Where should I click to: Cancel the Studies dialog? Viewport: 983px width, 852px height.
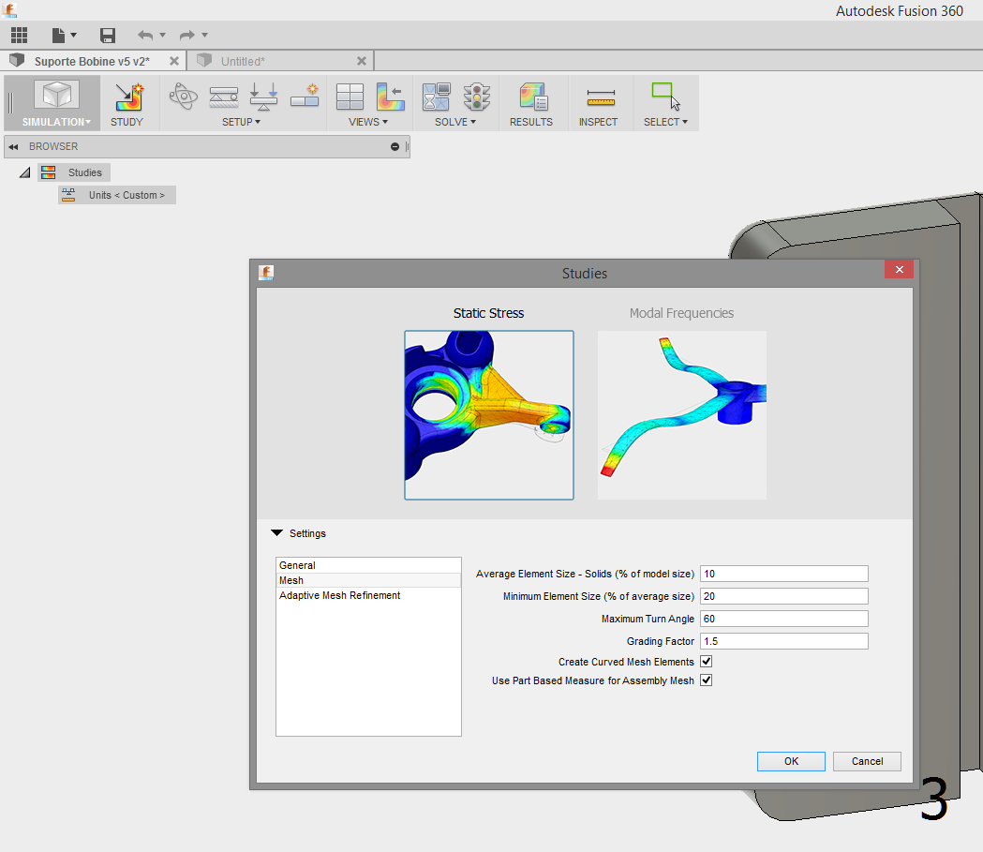tap(866, 761)
